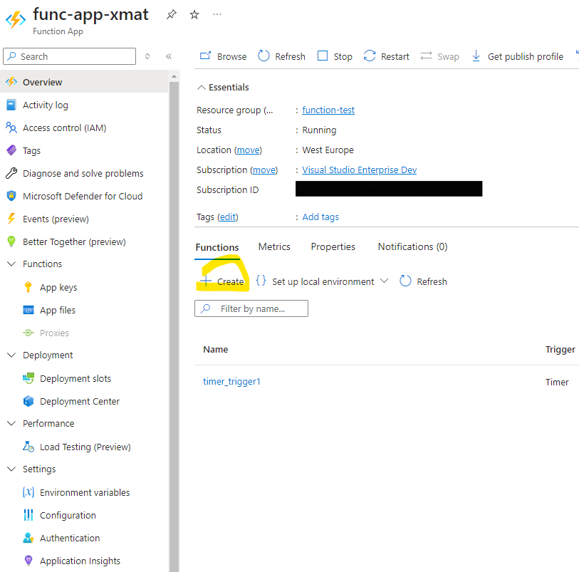Click edit link next to Tags
This screenshot has height=572, width=579.
[228, 217]
